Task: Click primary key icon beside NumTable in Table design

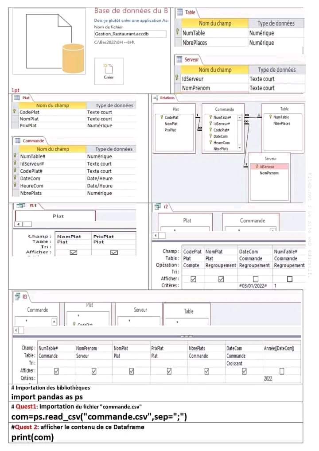Action: [178, 33]
